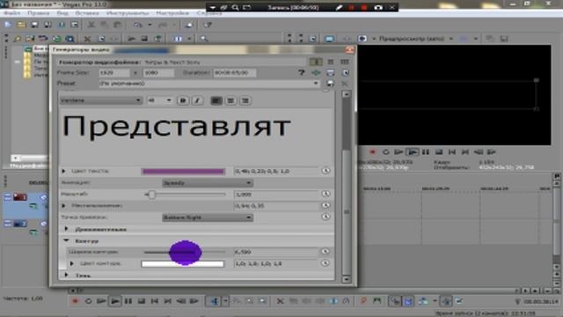Click the magnifier icon in recorder bar

pyautogui.click(x=235, y=7)
